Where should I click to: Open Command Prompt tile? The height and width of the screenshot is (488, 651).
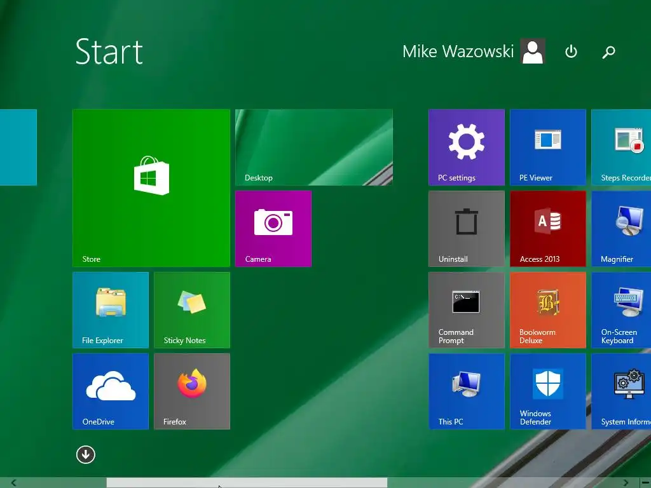(467, 310)
